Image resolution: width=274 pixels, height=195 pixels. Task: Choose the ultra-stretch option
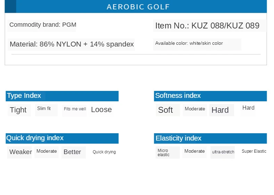[x=223, y=152]
